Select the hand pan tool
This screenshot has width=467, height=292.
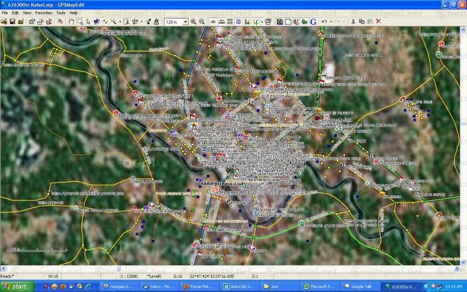[x=71, y=21]
